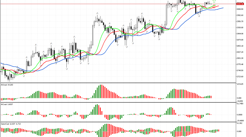246x137 pixels.
Task: Click the 2801.00 price axis label
Action: (240, 58)
